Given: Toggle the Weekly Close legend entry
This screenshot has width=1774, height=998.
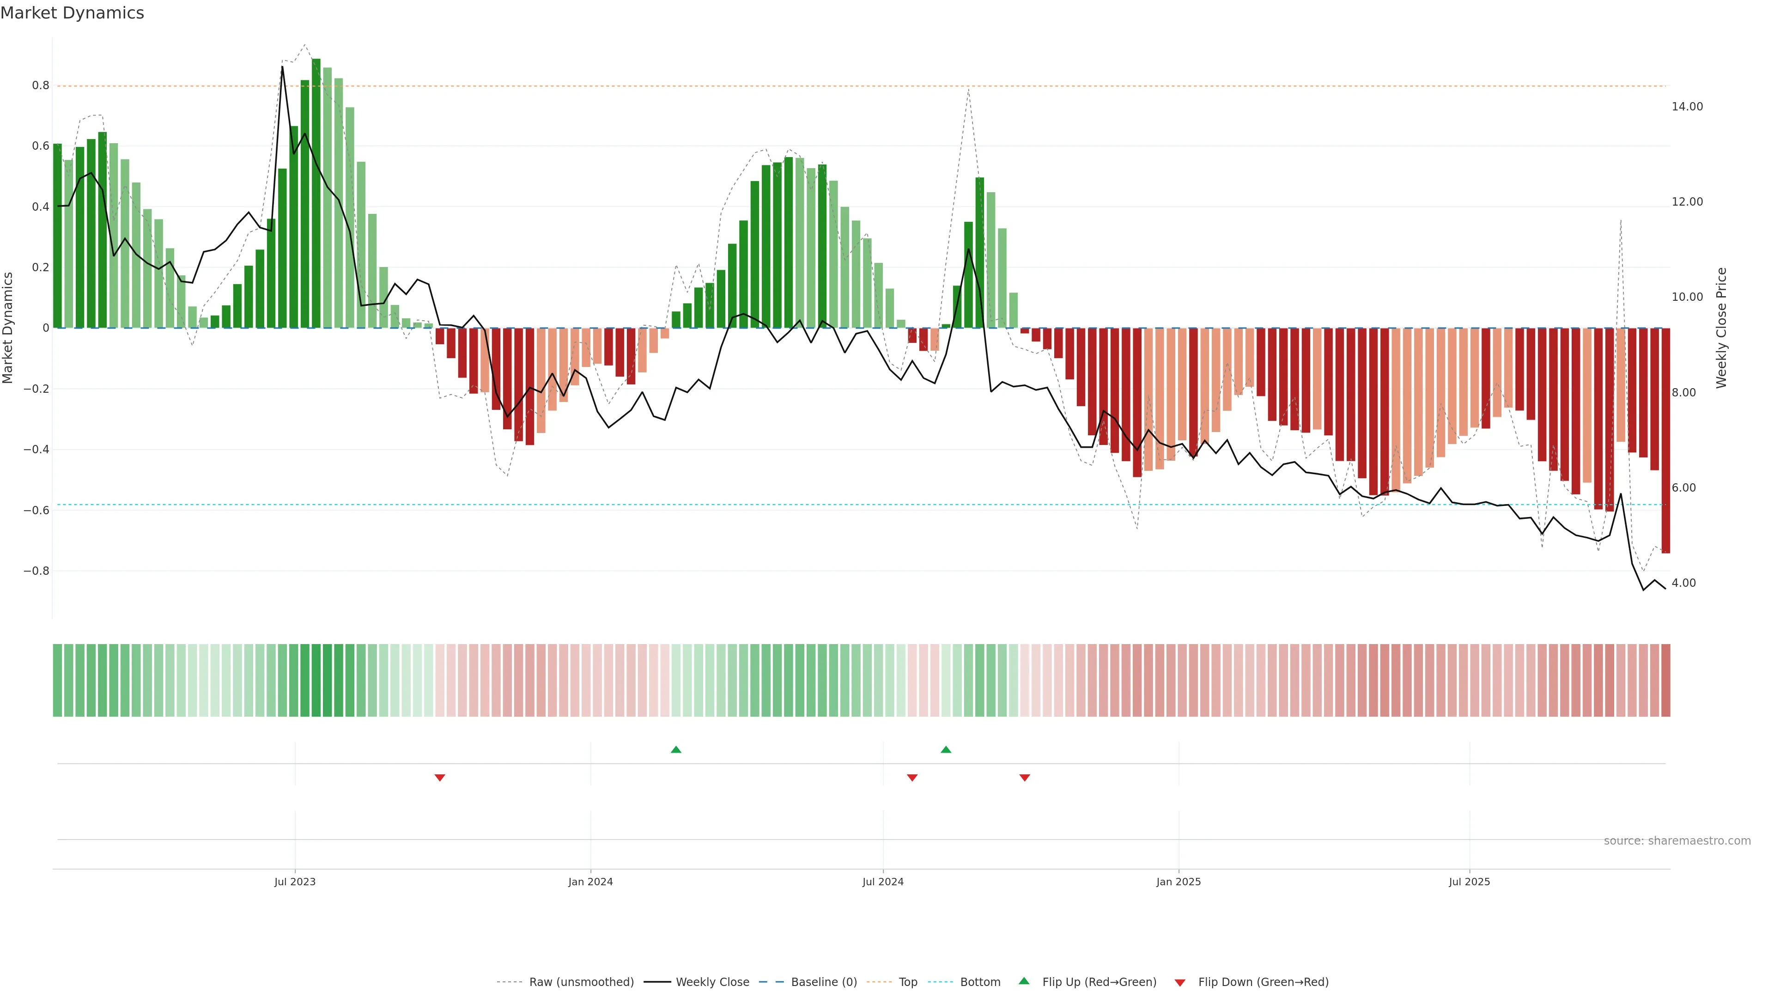Looking at the screenshot, I should click(x=712, y=982).
